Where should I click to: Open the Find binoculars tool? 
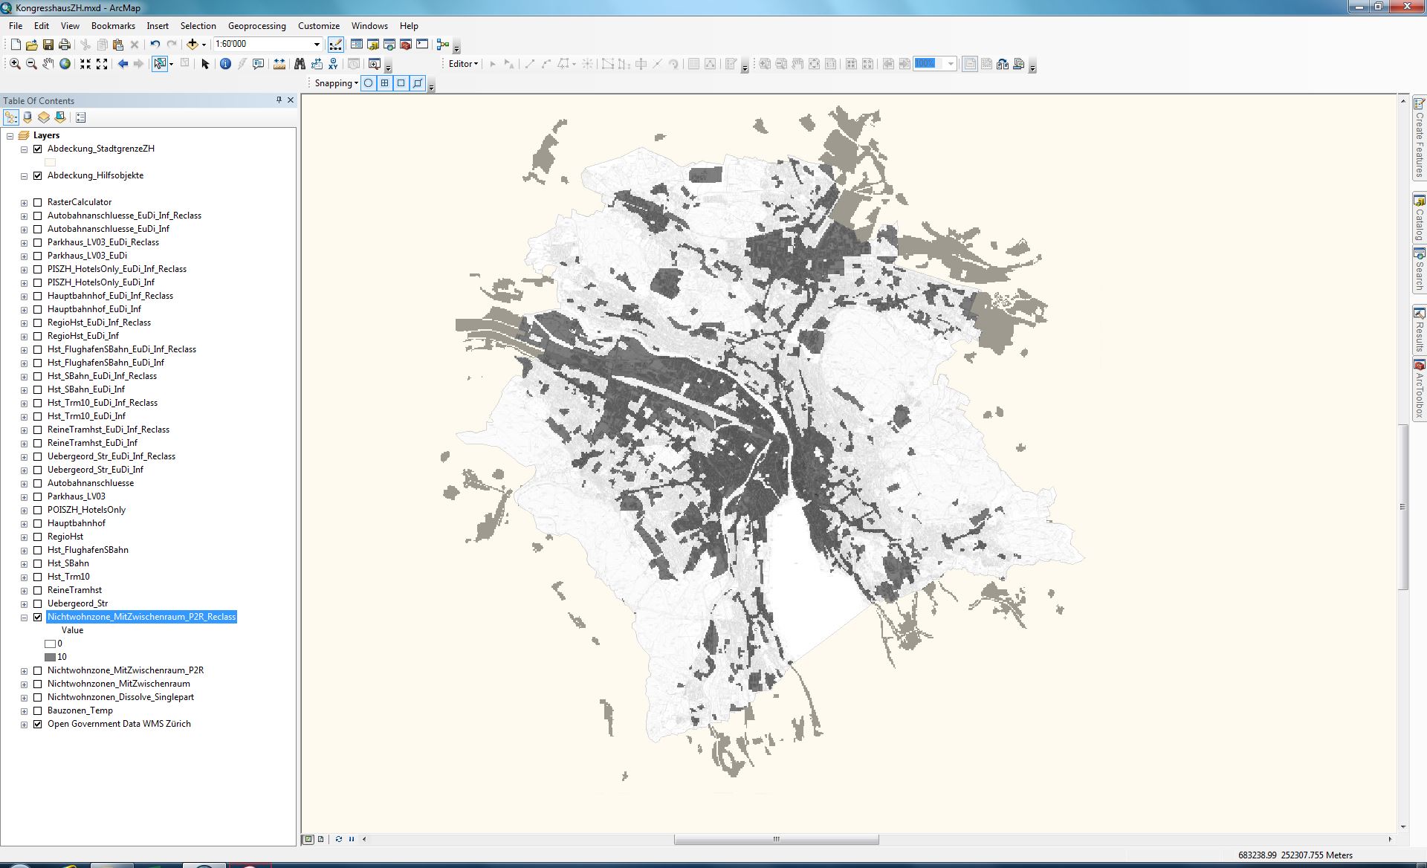300,64
